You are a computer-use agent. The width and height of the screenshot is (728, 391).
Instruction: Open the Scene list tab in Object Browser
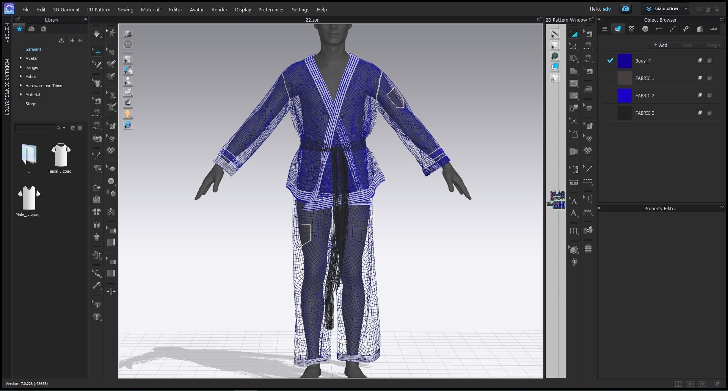click(x=604, y=29)
